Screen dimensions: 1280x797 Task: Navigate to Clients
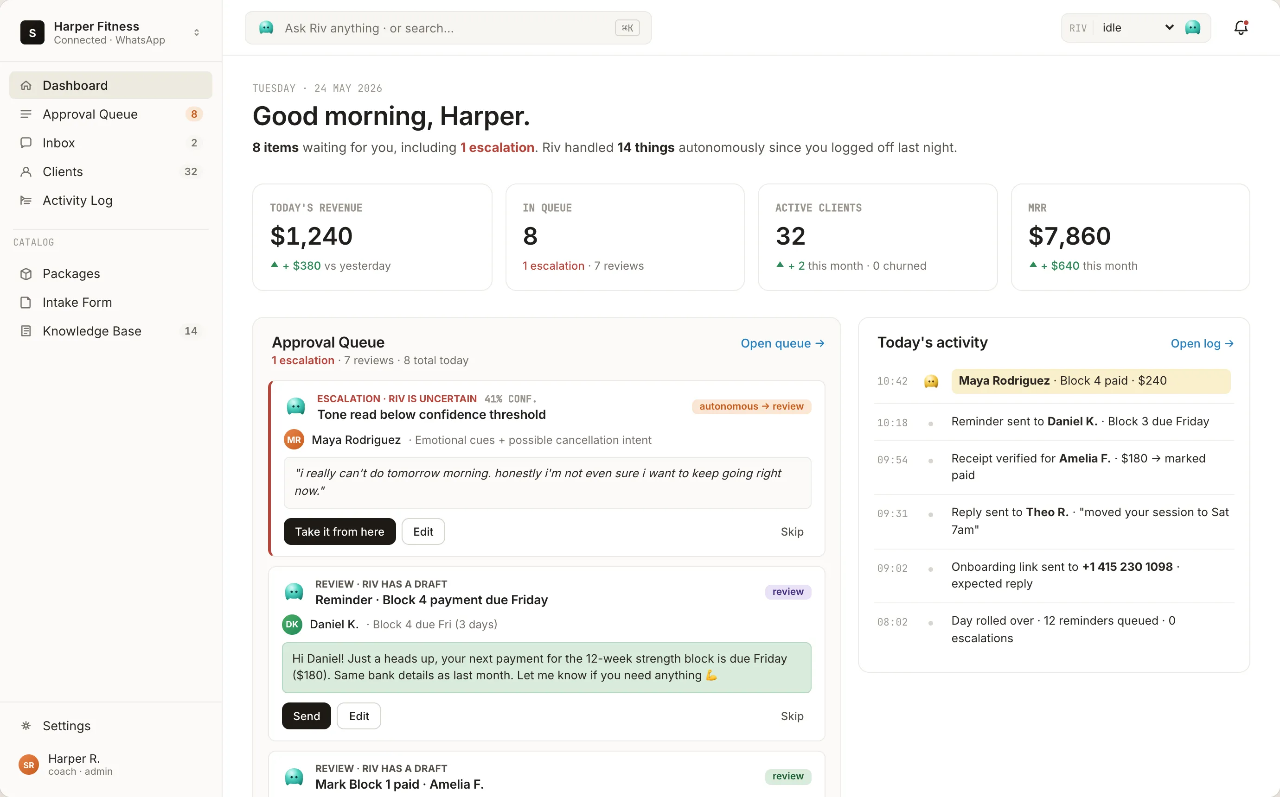click(111, 172)
